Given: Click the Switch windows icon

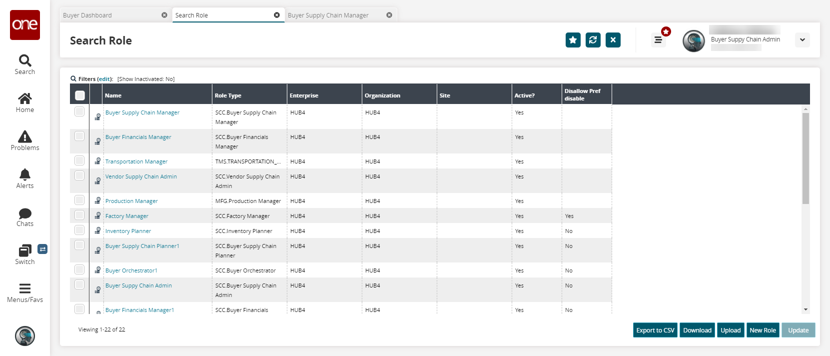Looking at the screenshot, I should [x=25, y=251].
